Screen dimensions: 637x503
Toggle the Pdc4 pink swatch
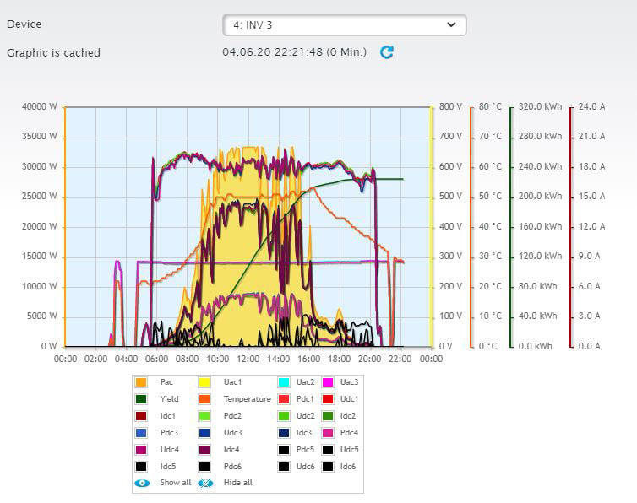pyautogui.click(x=328, y=433)
